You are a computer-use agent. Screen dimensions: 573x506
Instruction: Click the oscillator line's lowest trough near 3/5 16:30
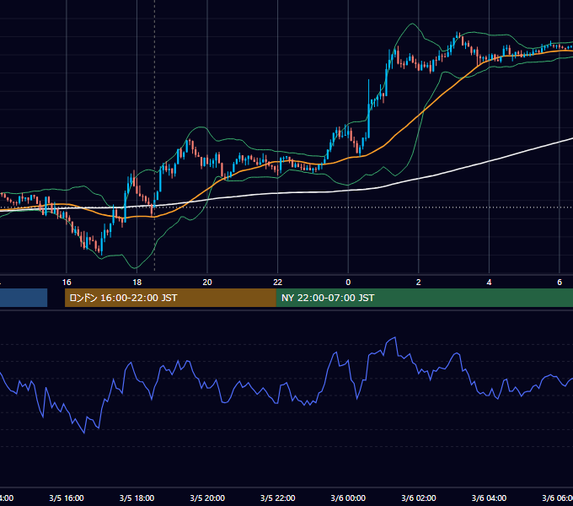pyautogui.click(x=84, y=433)
